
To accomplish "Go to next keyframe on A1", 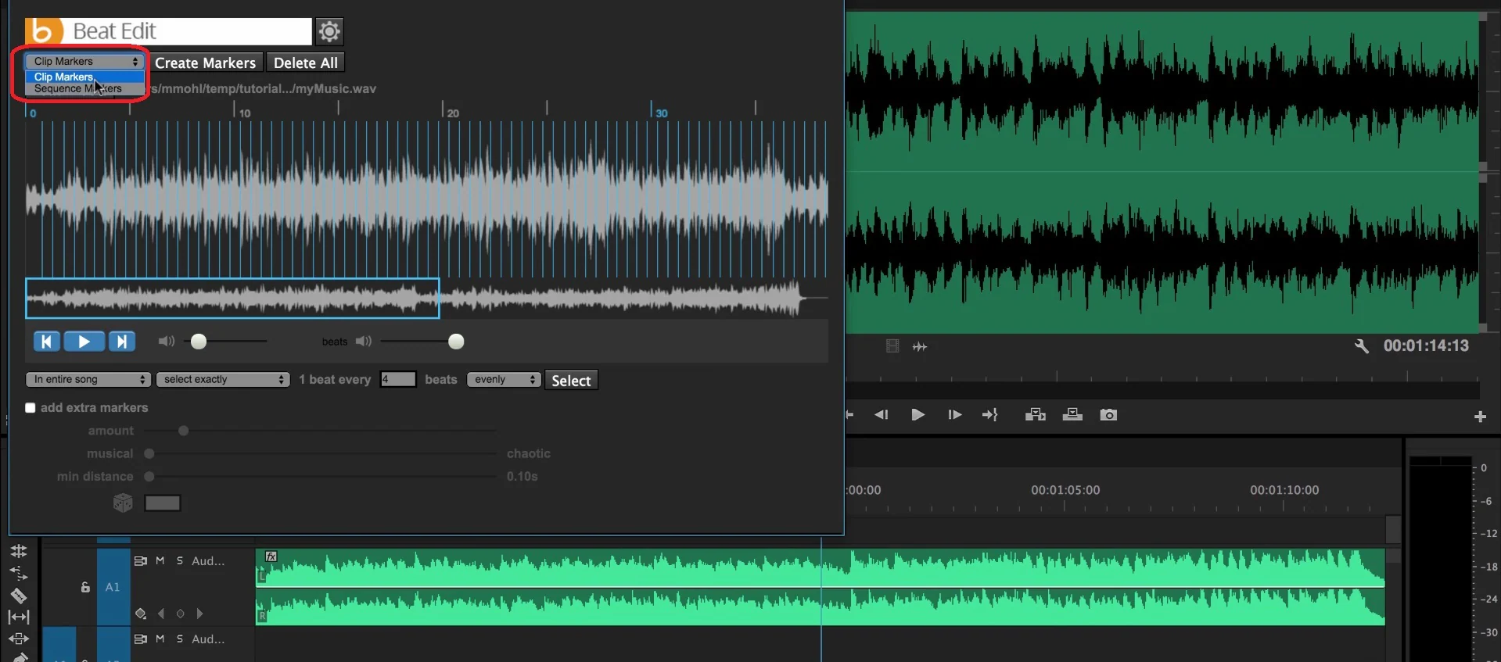I will 199,614.
